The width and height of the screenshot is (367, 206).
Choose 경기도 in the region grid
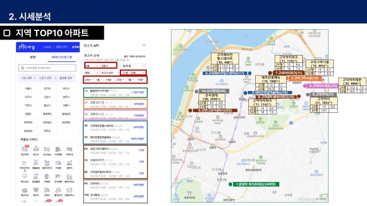click(47, 89)
